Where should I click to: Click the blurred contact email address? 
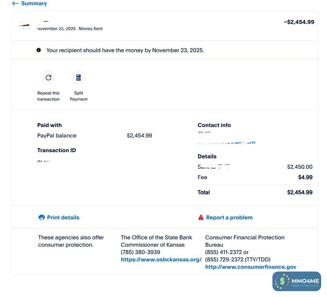coord(226,142)
